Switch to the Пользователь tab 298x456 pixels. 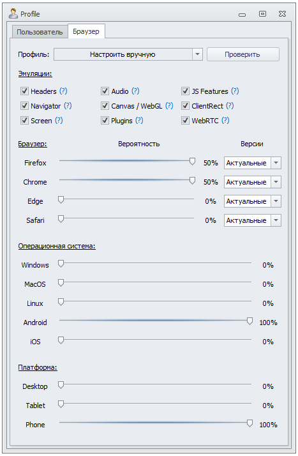40,32
